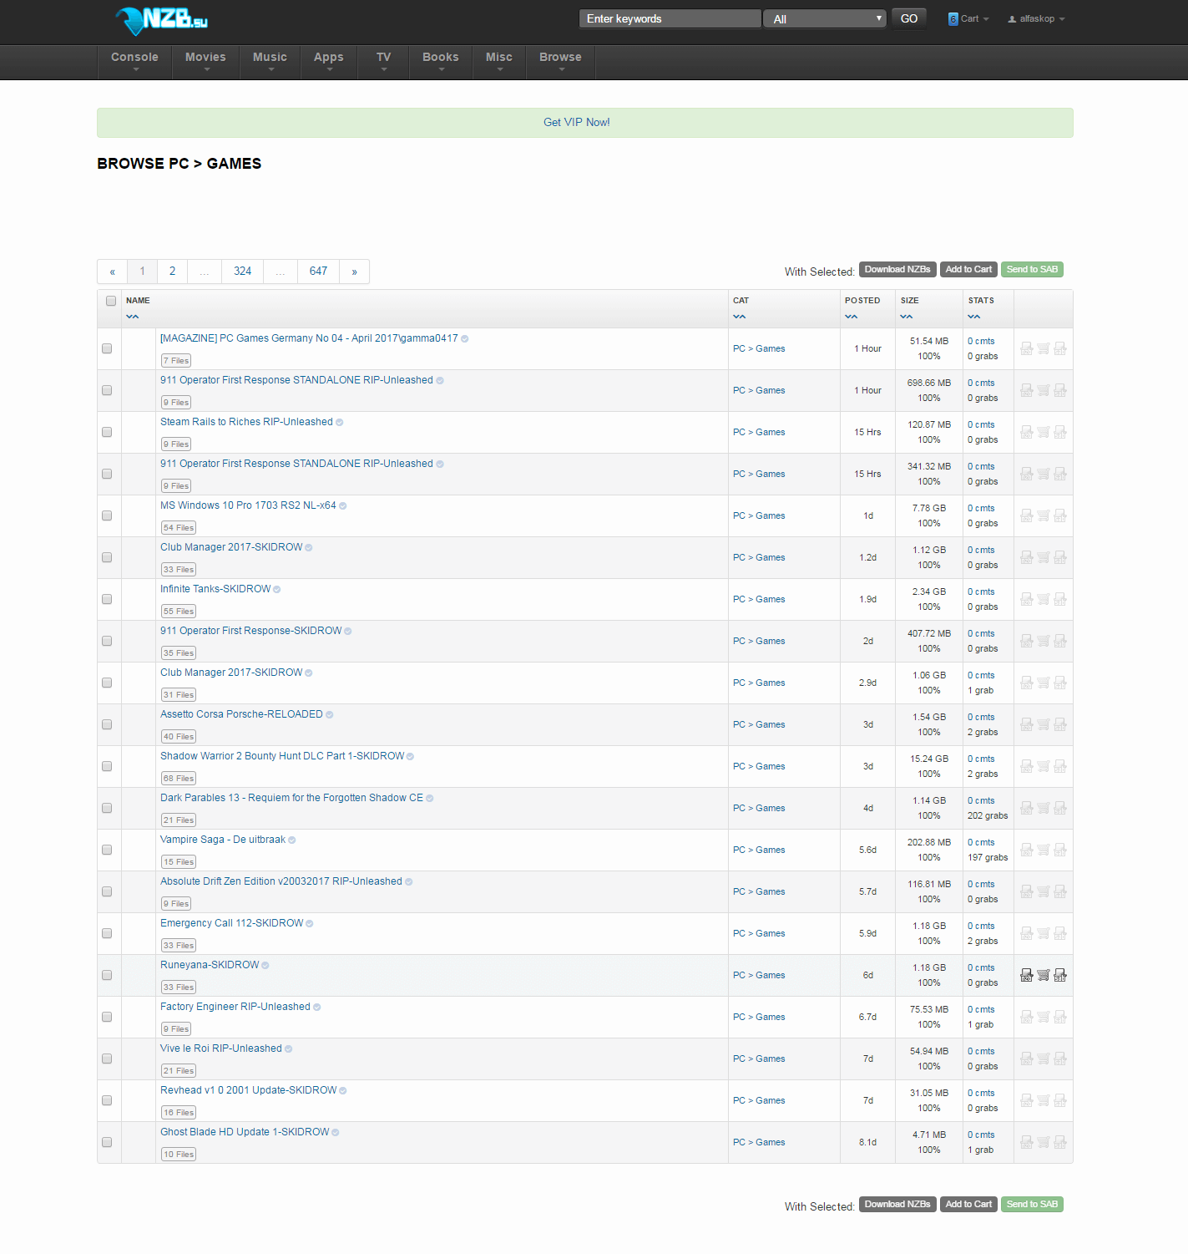Screen dimensions: 1188x1254
Task: Check Runeyana-SKIDROW row checkbox
Action: (x=107, y=975)
